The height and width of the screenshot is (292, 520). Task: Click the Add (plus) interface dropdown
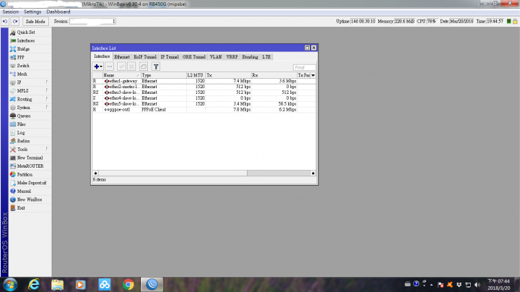98,66
